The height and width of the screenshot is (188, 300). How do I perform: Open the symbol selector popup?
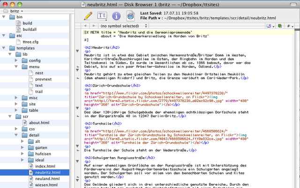tap(124, 26)
